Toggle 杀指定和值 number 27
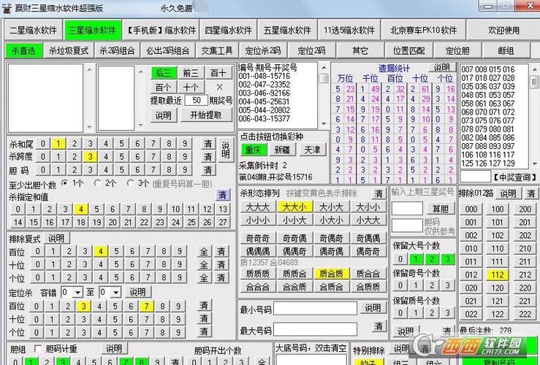Screen dimensions: 540x365 tap(223, 222)
